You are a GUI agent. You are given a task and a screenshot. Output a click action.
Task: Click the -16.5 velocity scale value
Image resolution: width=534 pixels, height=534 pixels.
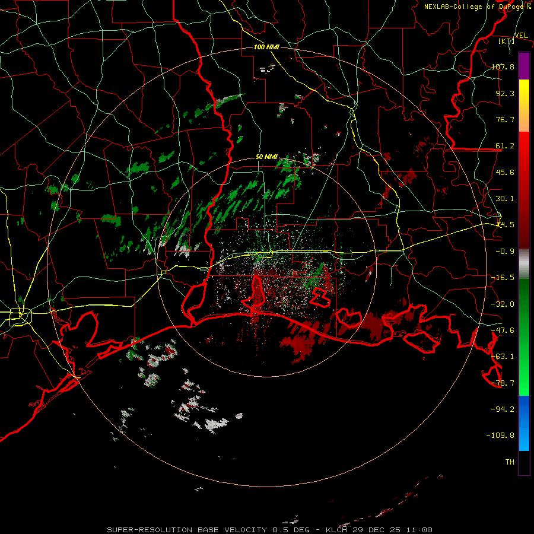point(503,278)
